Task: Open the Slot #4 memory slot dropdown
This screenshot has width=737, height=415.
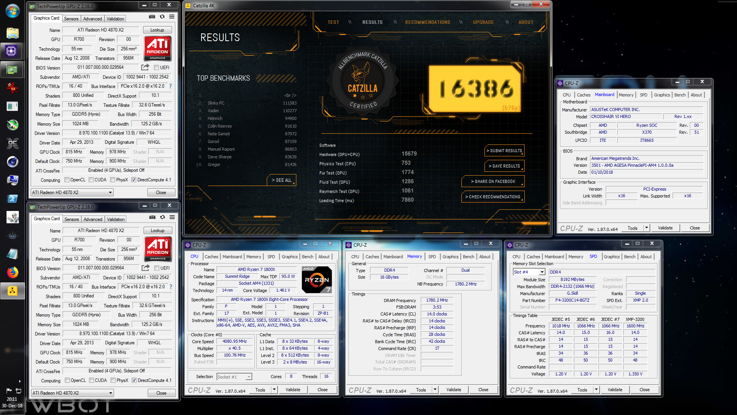Action: pos(529,272)
